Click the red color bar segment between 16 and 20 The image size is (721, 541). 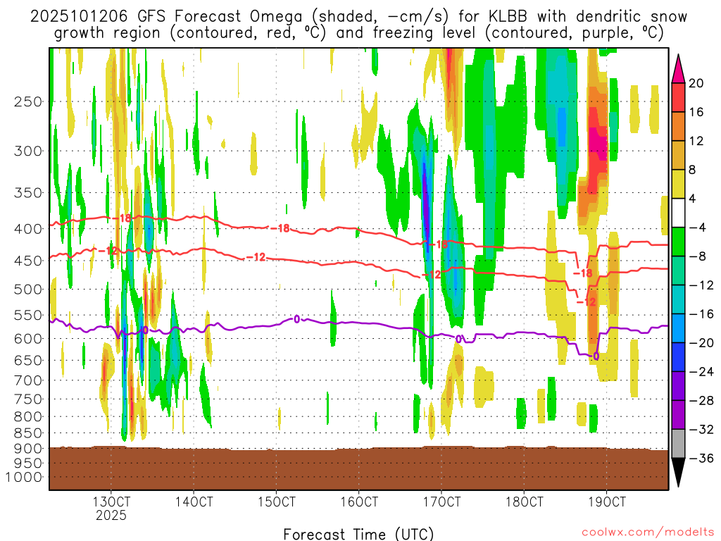pyautogui.click(x=678, y=97)
